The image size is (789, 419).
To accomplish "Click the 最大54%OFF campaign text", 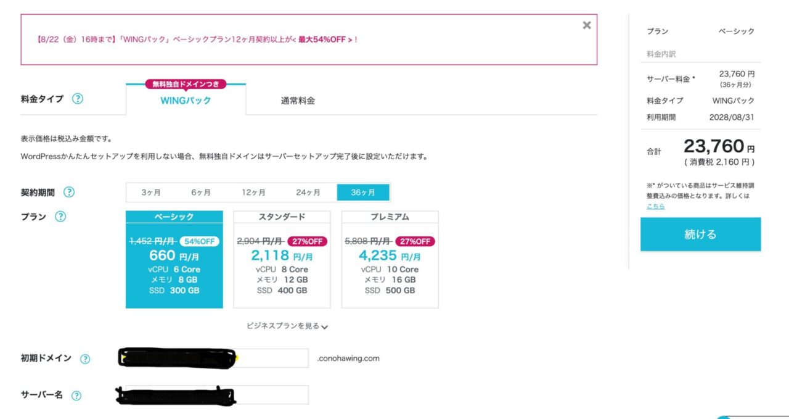I will point(325,39).
